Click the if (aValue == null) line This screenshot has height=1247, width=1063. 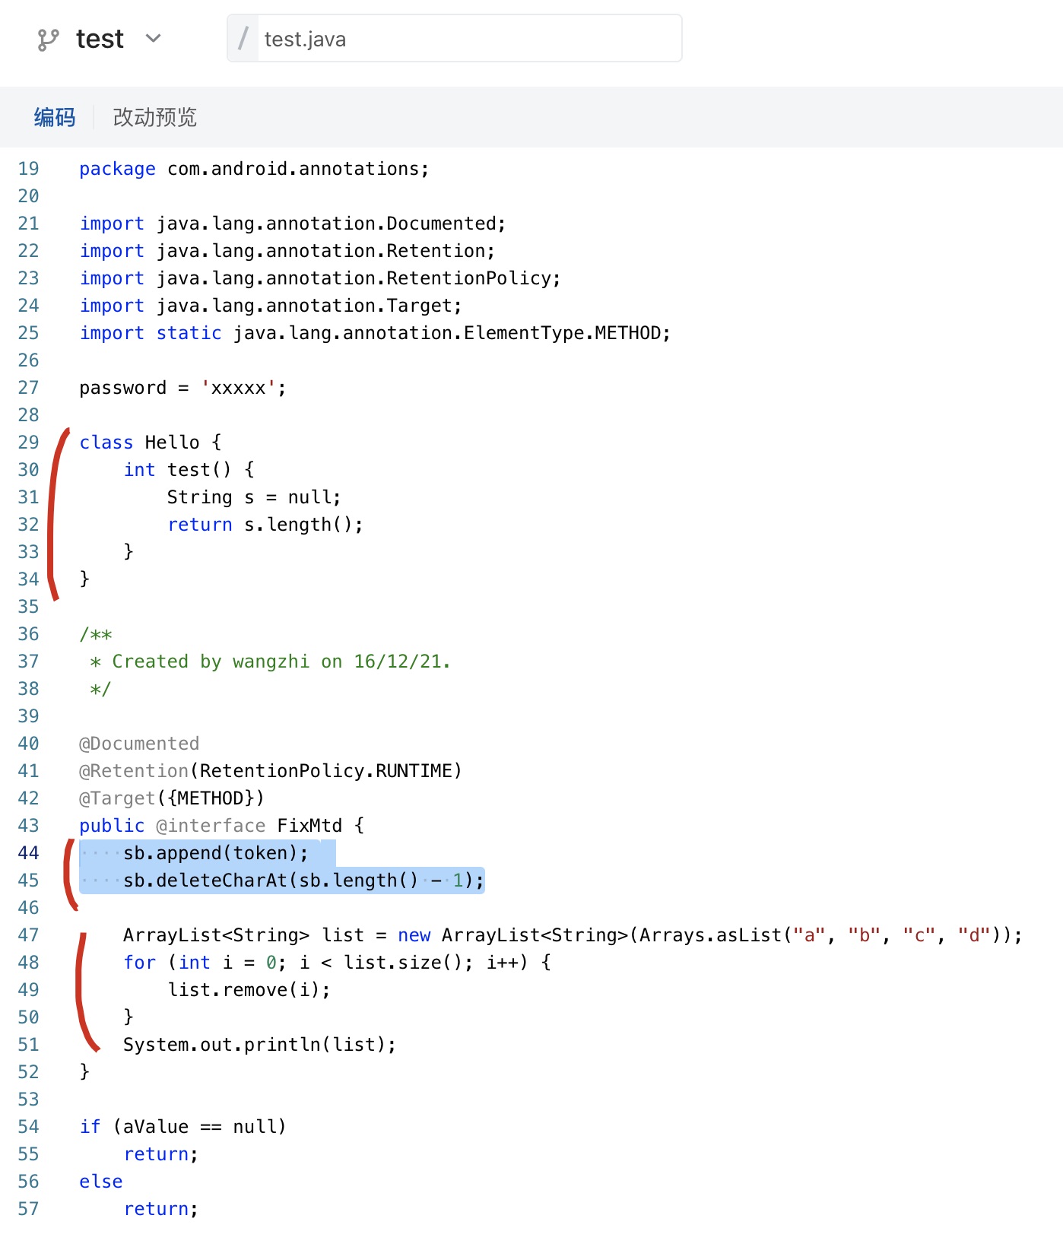183,1127
